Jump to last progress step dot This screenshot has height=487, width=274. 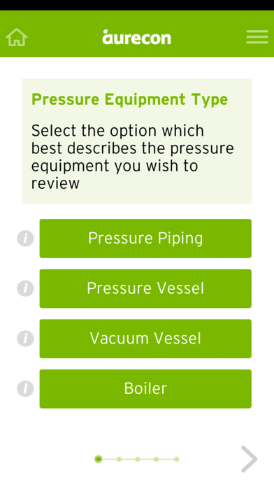click(x=177, y=459)
